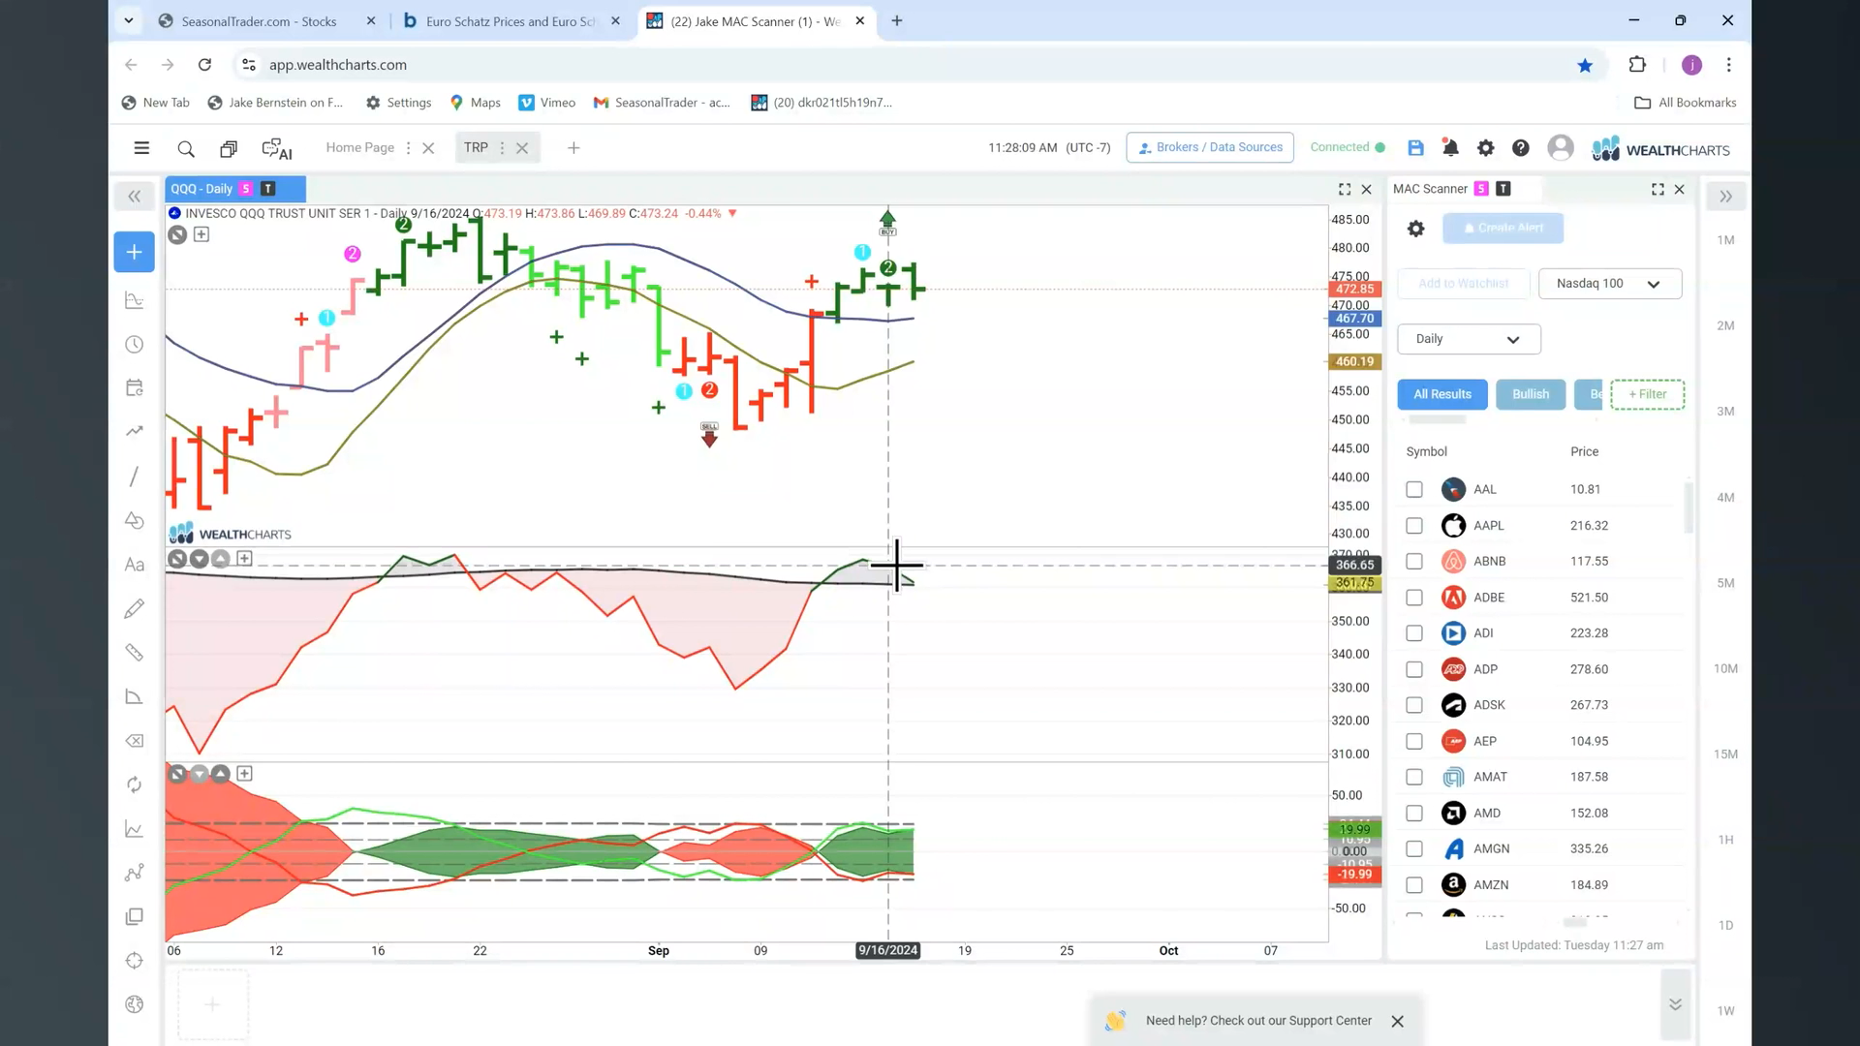Open the user account avatar

[1561, 147]
